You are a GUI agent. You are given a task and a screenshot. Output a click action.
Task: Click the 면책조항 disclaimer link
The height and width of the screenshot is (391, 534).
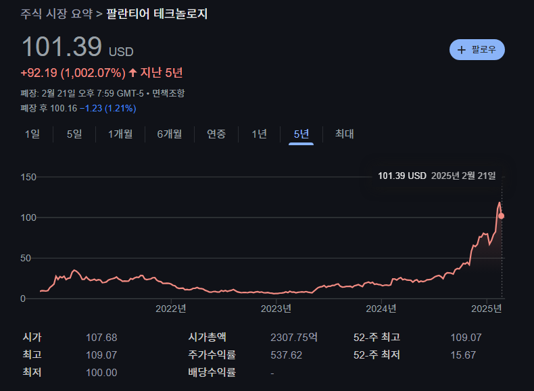click(168, 93)
